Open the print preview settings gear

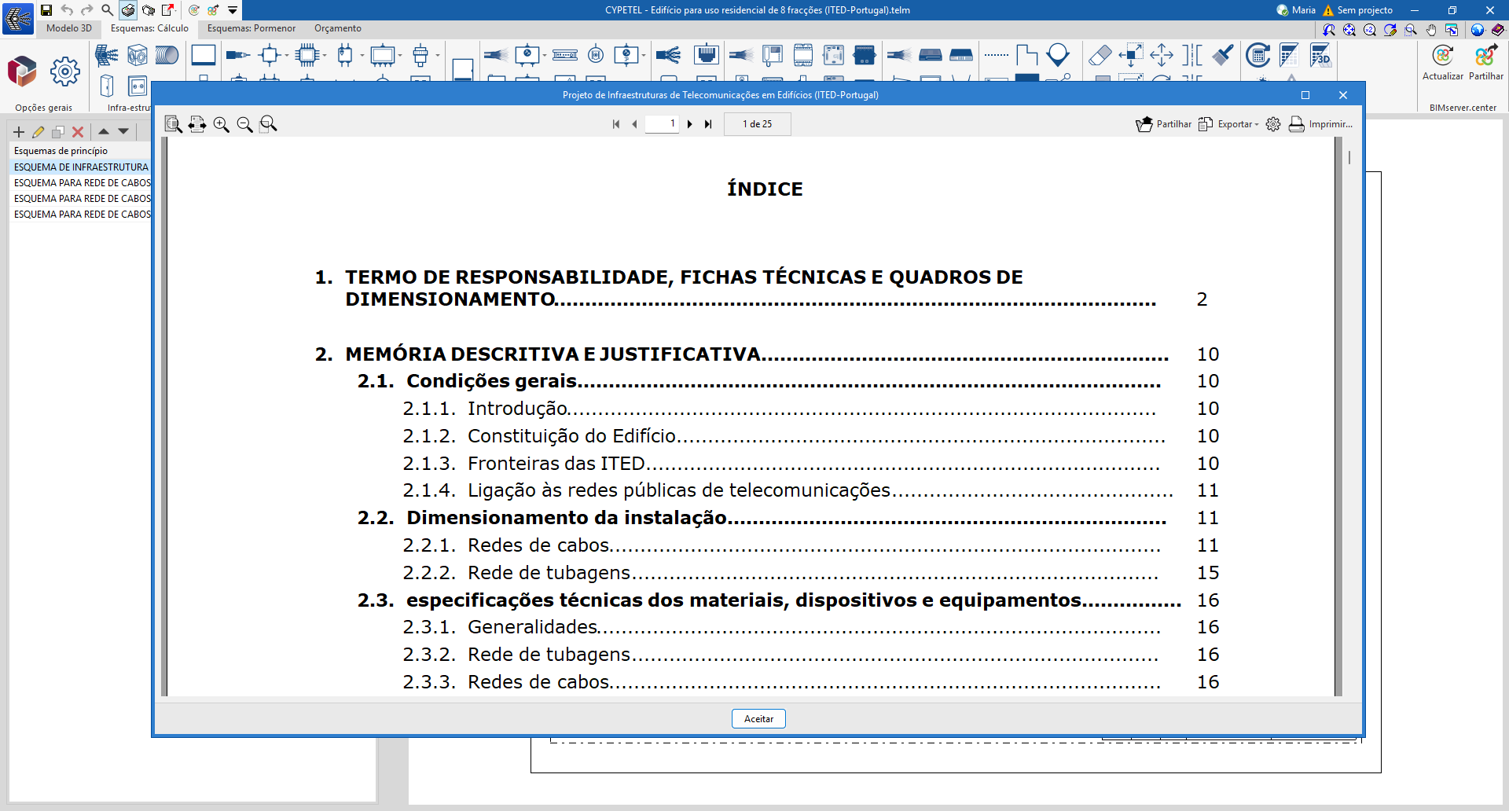[x=1273, y=124]
